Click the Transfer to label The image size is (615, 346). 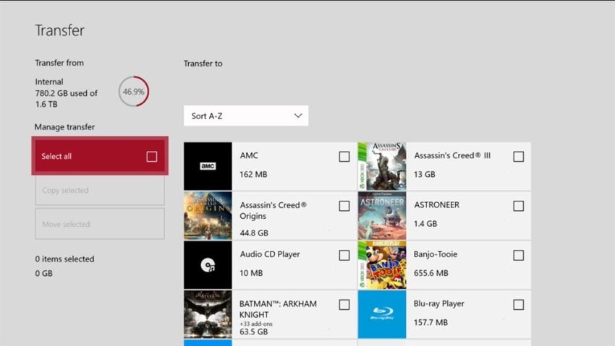tap(203, 64)
